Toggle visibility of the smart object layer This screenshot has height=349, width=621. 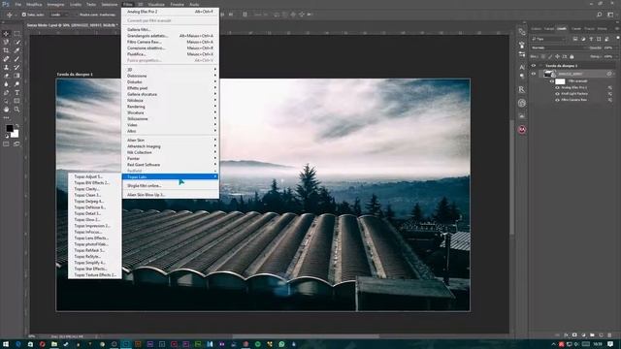pyautogui.click(x=534, y=74)
